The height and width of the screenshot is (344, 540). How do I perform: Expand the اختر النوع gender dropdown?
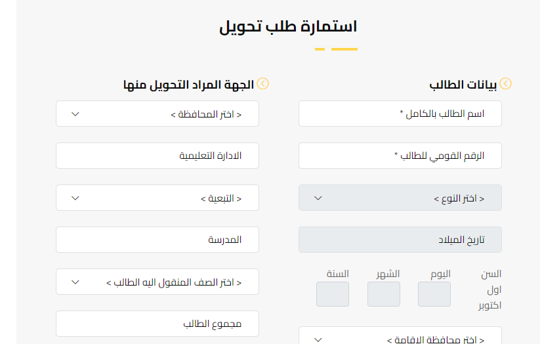pos(400,198)
